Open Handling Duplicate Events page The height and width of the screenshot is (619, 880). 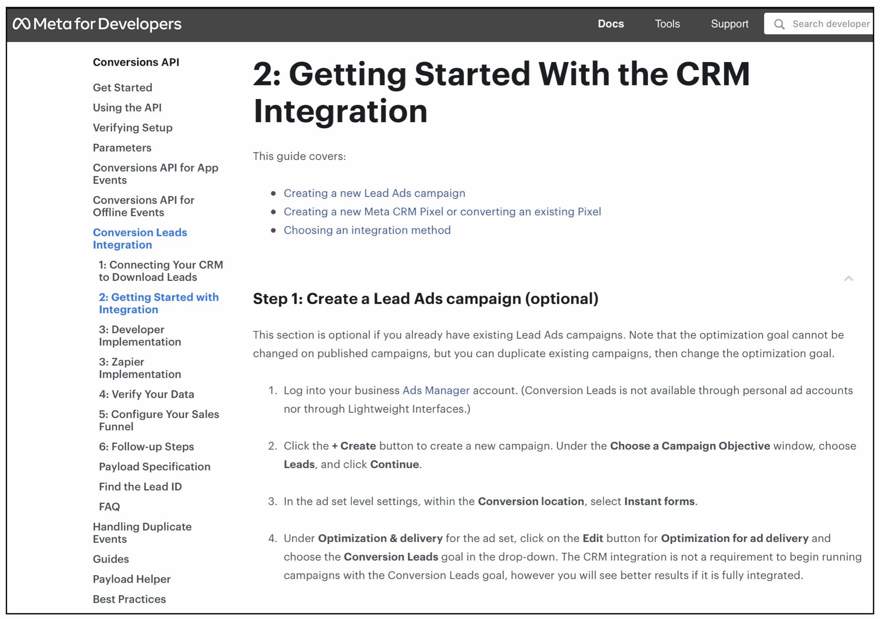click(x=142, y=533)
